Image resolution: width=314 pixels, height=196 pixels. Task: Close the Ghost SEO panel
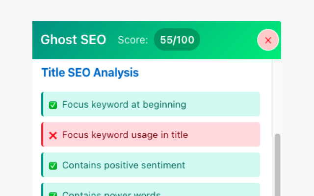268,40
